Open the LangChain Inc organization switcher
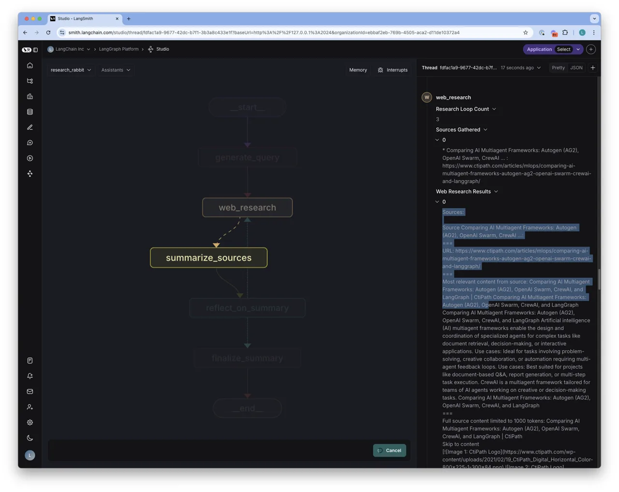619x492 pixels. point(69,49)
